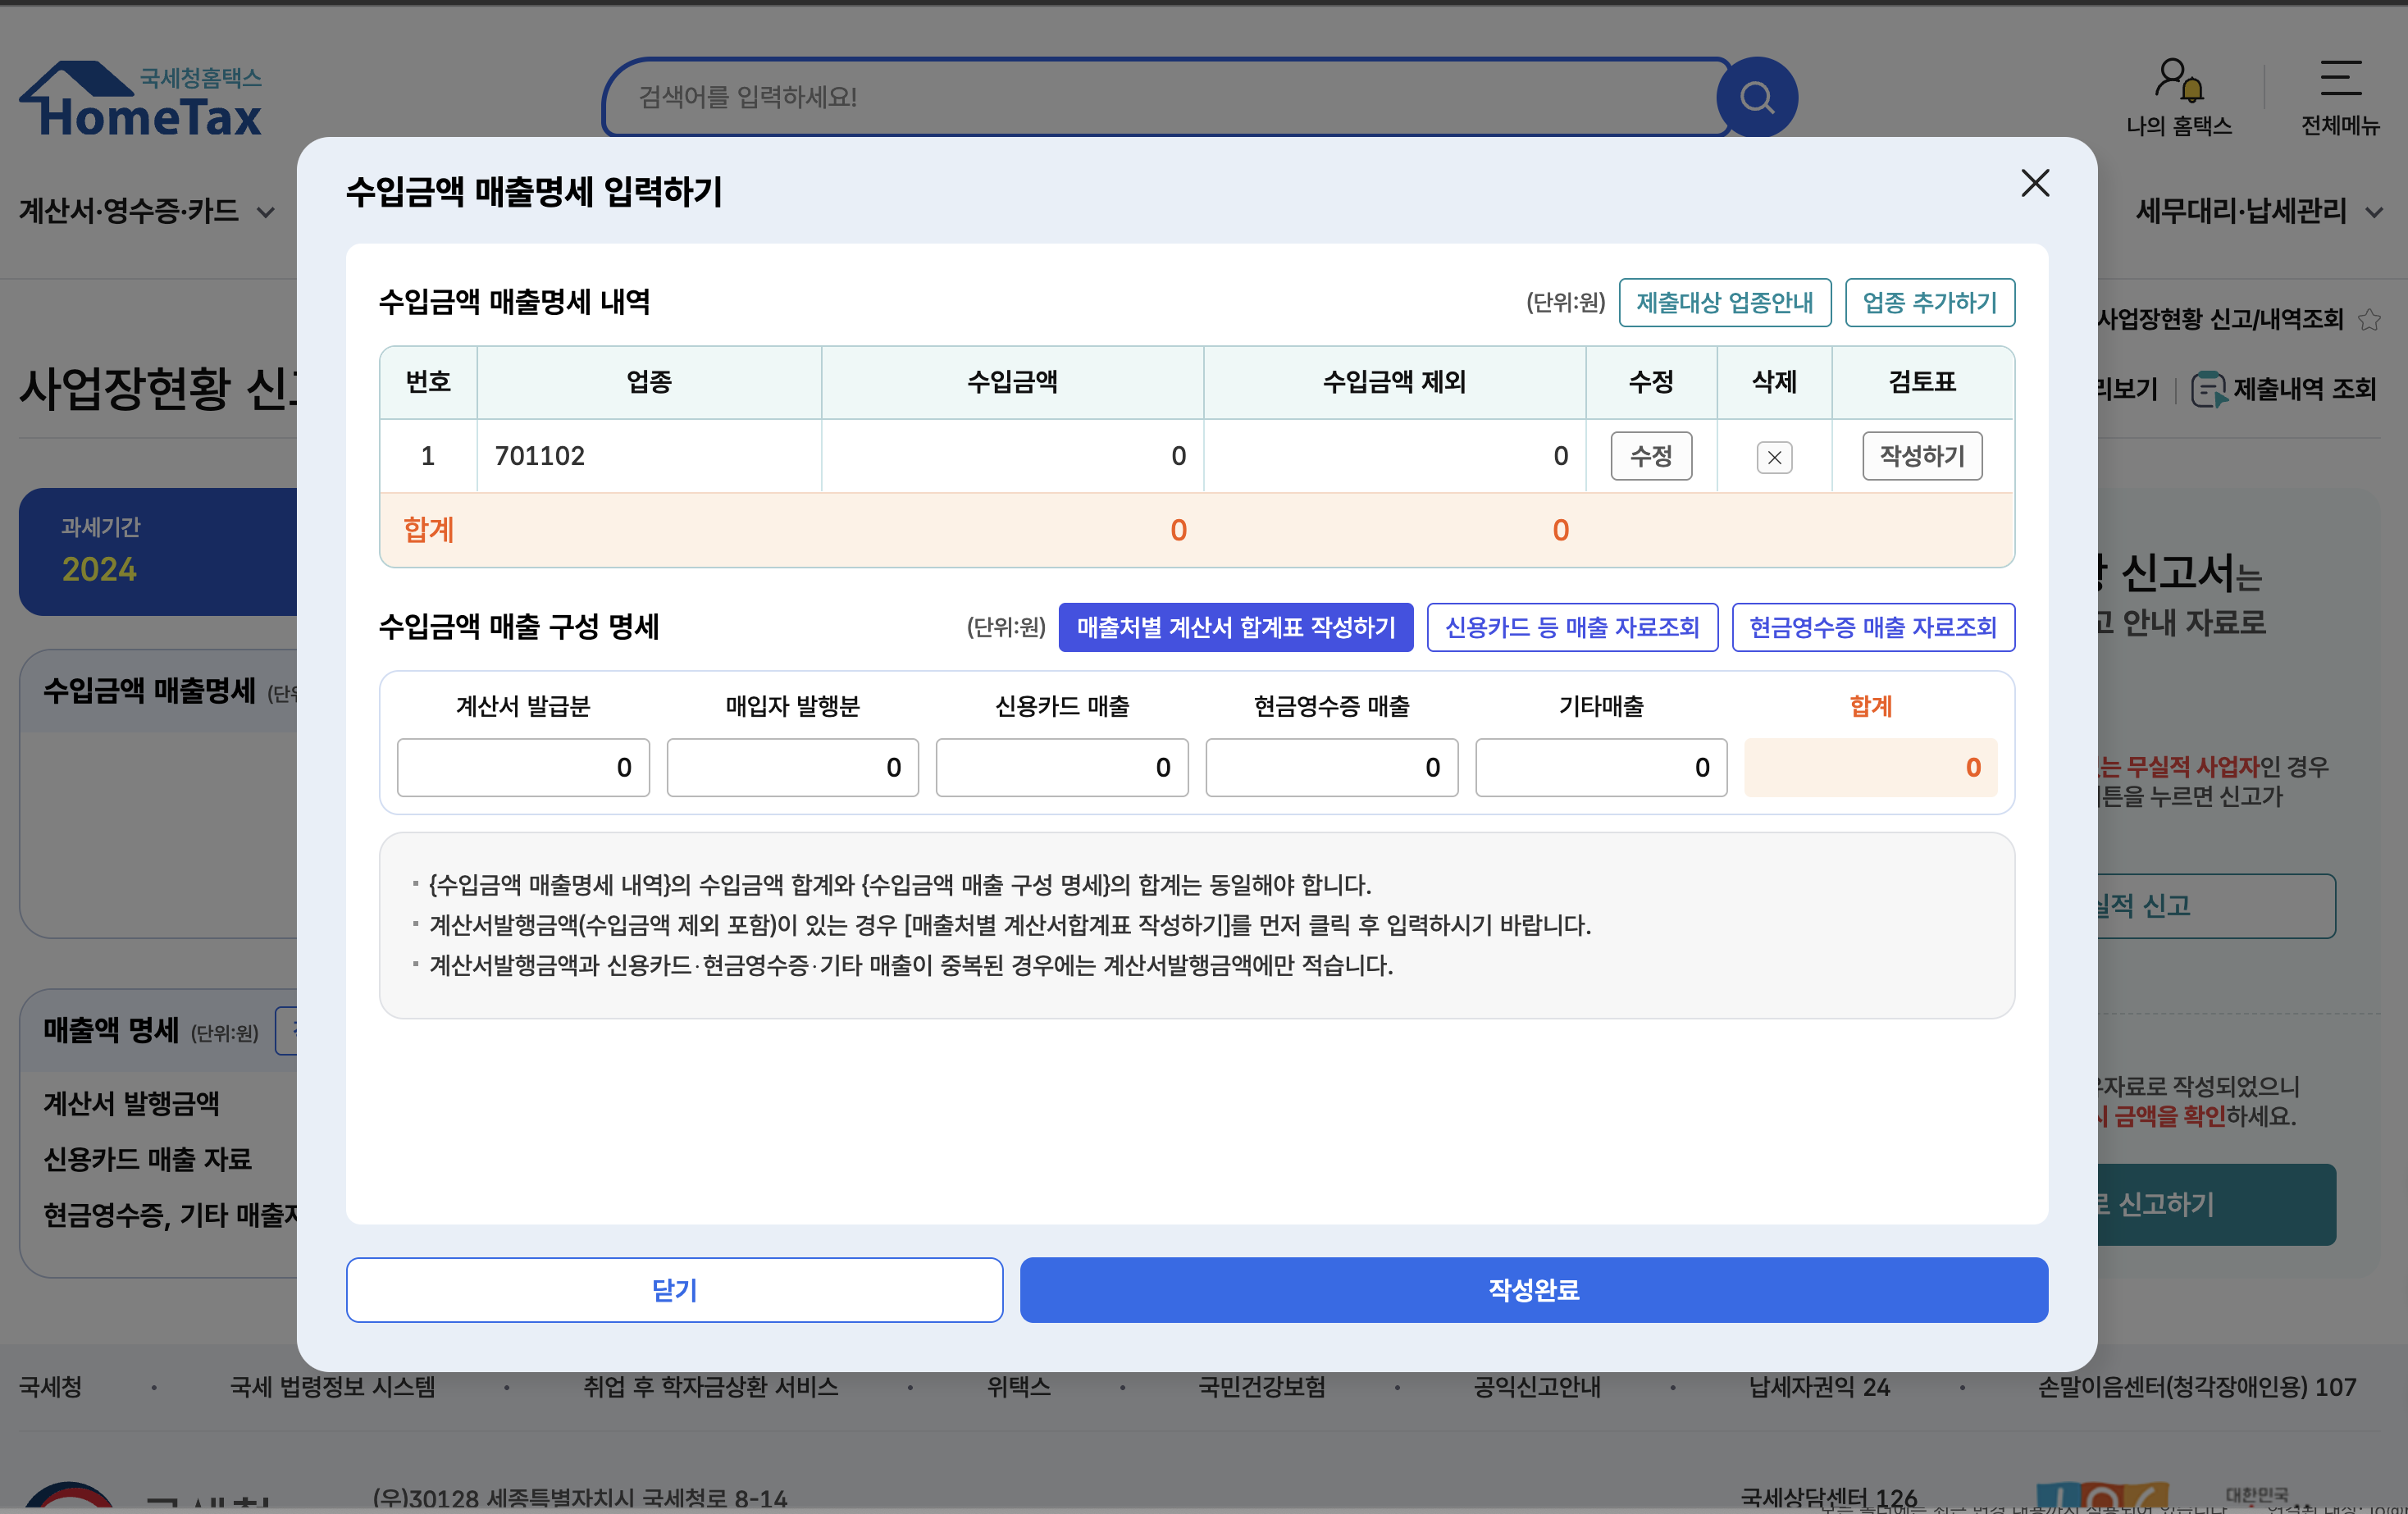Expand 세무대리·납세관리 menu chevron

pos(2374,212)
